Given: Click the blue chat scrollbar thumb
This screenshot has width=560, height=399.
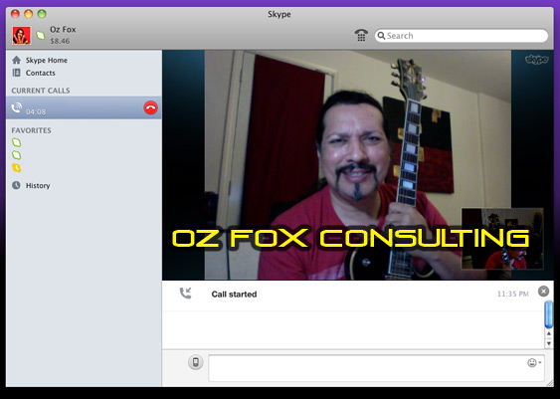Looking at the screenshot, I should [x=549, y=314].
